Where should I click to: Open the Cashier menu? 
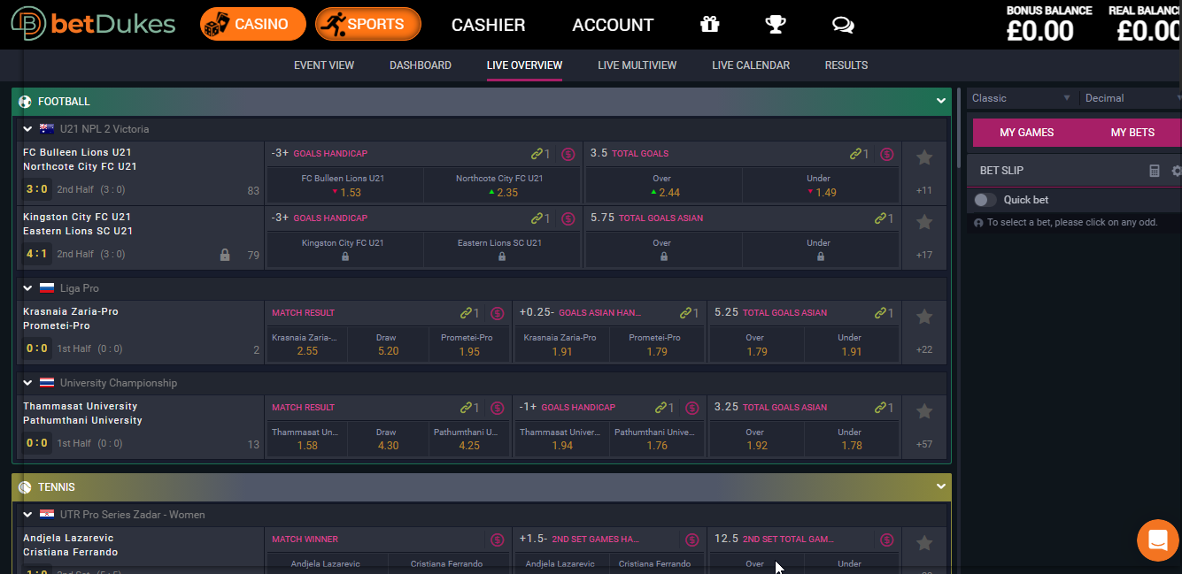coord(488,25)
